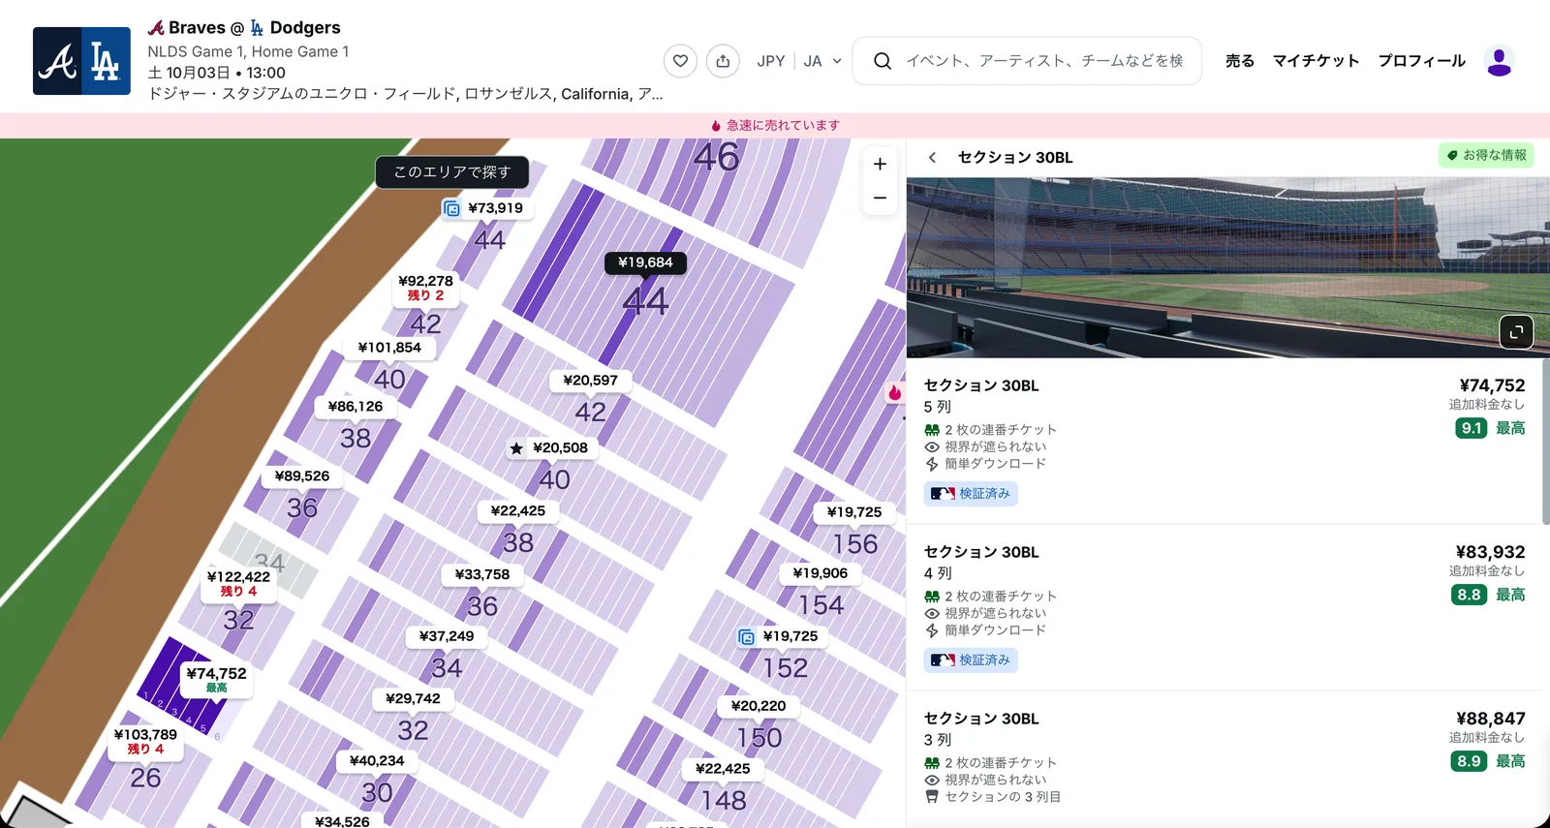This screenshot has width=1550, height=828.
Task: Open the user profile avatar
Action: 1499,61
